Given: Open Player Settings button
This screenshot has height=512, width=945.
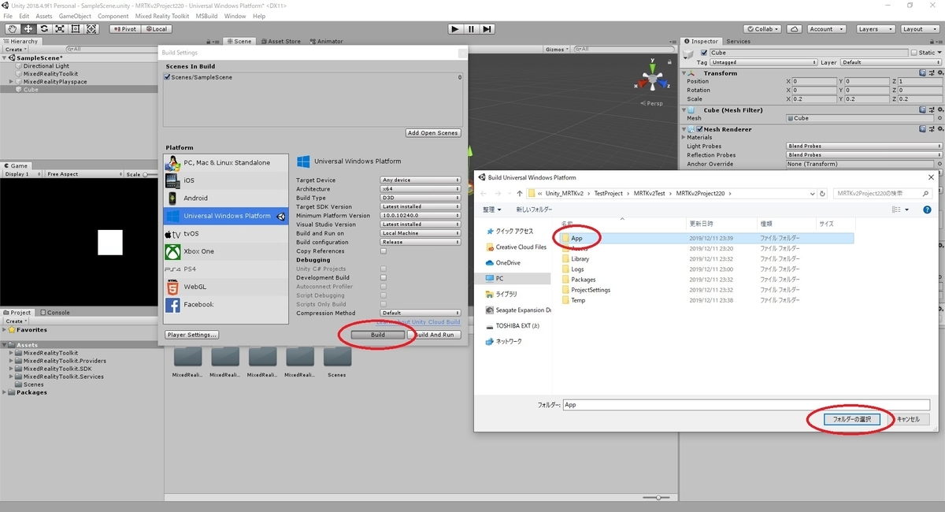Looking at the screenshot, I should point(192,335).
